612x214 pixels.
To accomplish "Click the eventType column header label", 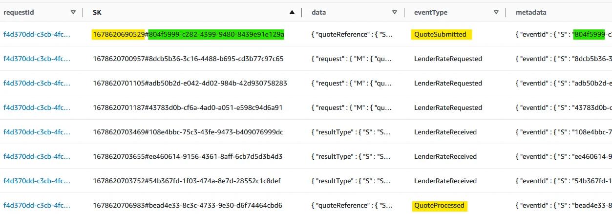I will coord(430,13).
